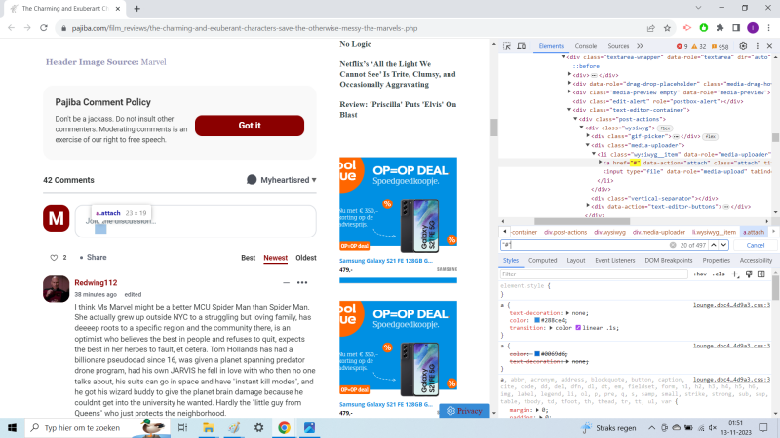Open the DevTools customize three-dot menu

[758, 46]
